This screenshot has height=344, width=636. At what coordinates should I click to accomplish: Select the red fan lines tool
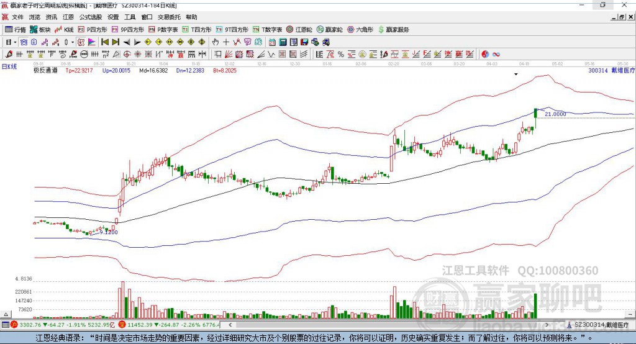[x=229, y=55]
